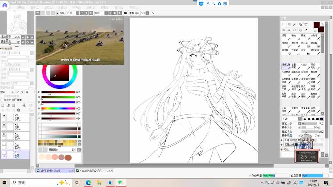Select the rectangular selection tool
This screenshot has width=333, height=187.
[283, 24]
